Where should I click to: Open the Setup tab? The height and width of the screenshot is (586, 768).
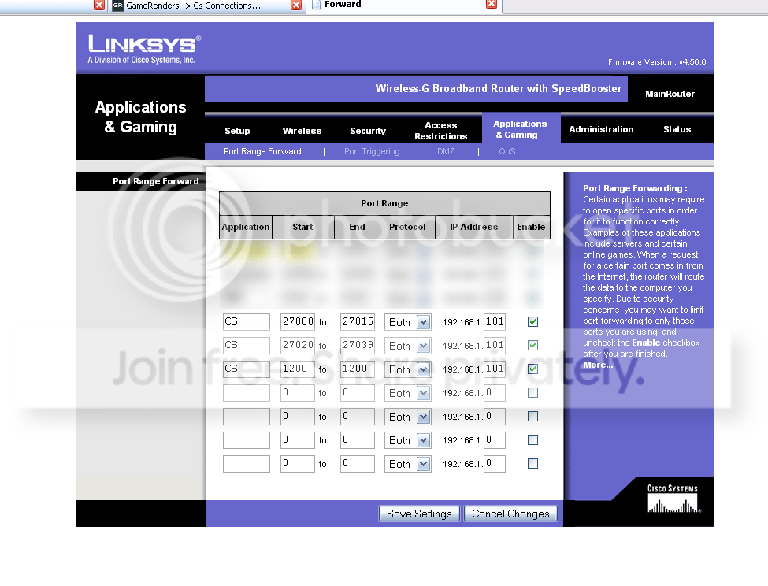pos(237,131)
